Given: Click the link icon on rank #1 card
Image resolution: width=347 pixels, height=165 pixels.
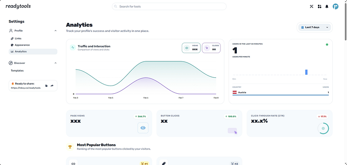Looking at the screenshot, I should point(73,163).
